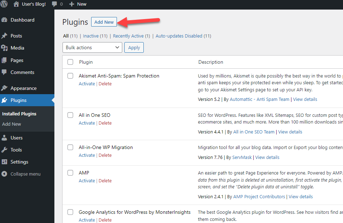This screenshot has height=223, width=343.
Task: Open the comments bubble icon in admin bar
Action: 54,4
